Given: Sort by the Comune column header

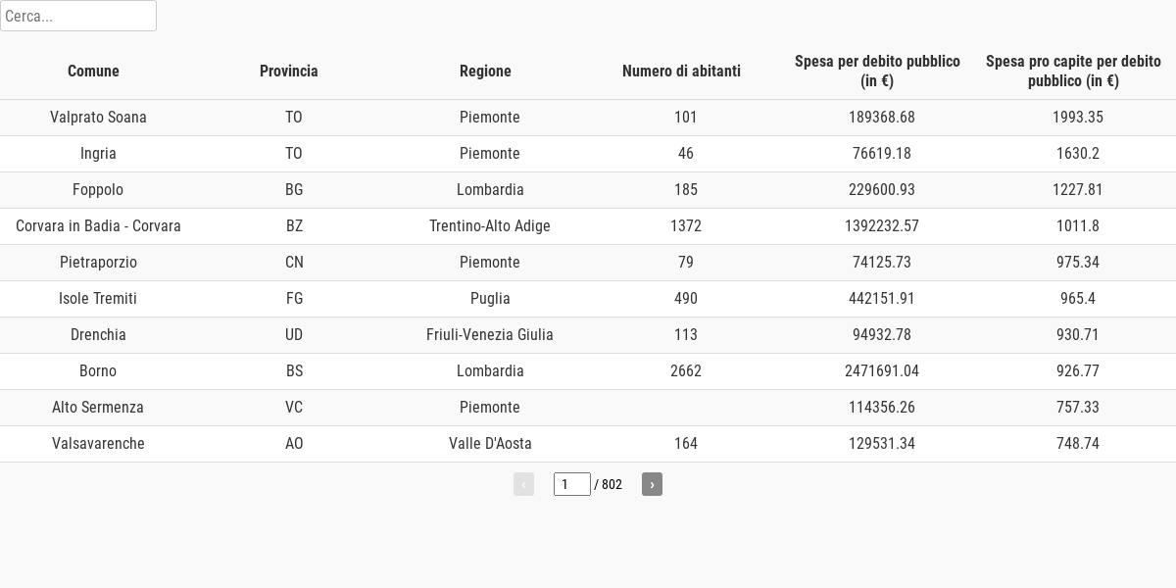Looking at the screenshot, I should 93,71.
